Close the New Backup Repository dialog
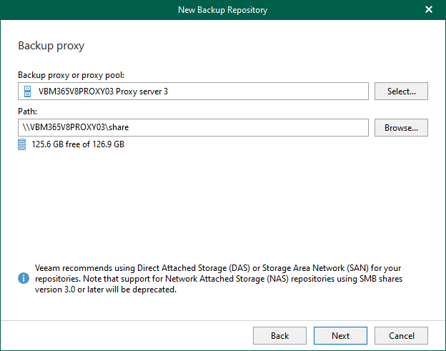Screen dimensions: 446x351 429,9
